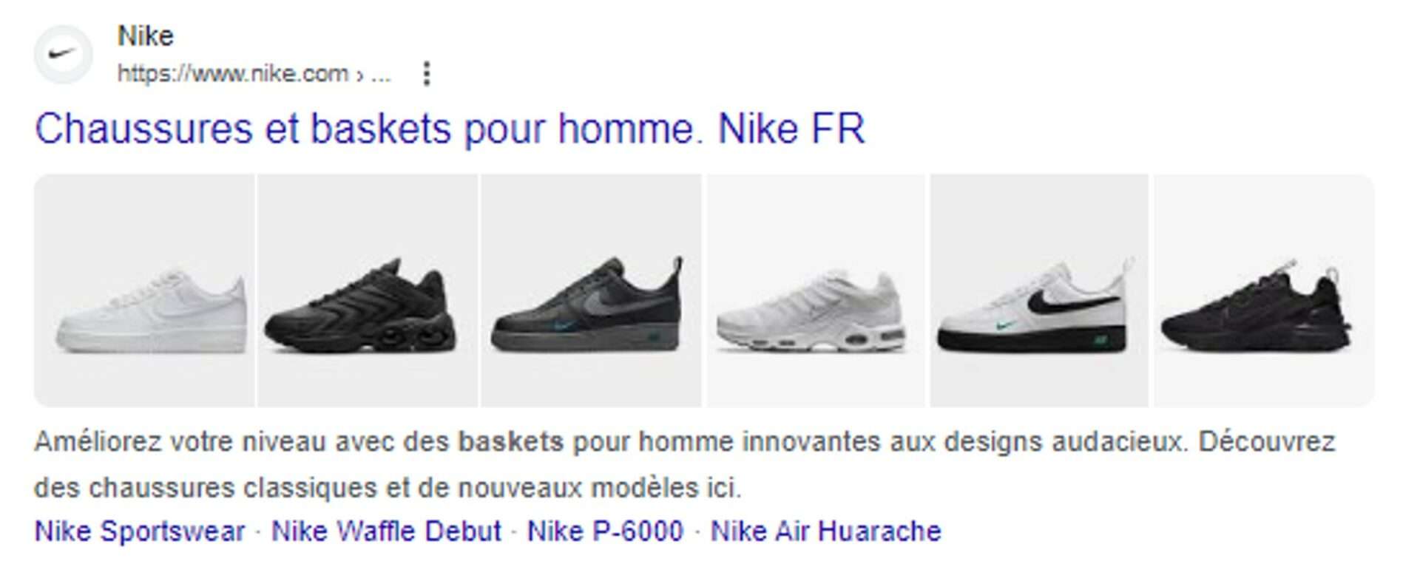
Task: Click the Nike site name above the URL
Action: point(146,35)
